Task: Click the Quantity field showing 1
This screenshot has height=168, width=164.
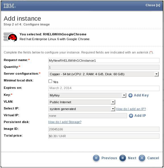Action: [104, 67]
